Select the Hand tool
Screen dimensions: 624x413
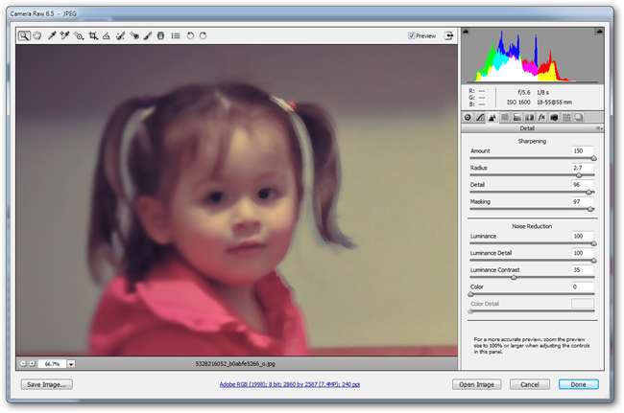pyautogui.click(x=36, y=35)
